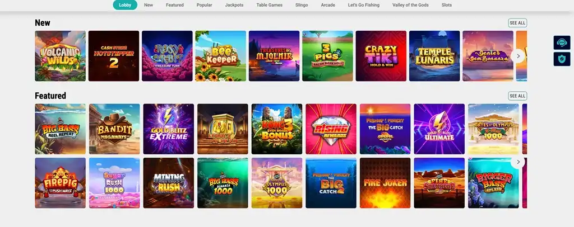574x227 pixels.
Task: Open Bee Keeper game tile
Action: point(221,56)
